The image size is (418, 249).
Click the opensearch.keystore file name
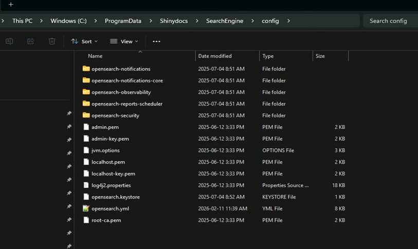pos(116,197)
